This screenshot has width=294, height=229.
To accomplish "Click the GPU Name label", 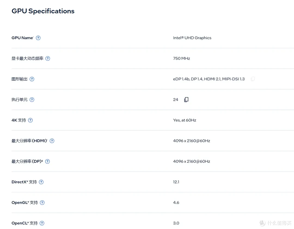I will (22, 38).
